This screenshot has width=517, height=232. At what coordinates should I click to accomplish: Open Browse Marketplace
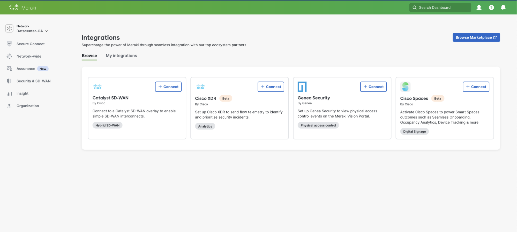point(476,37)
